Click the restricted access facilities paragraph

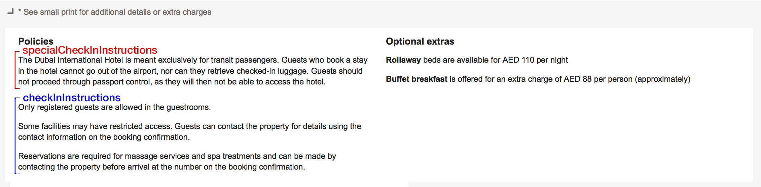tap(190, 132)
